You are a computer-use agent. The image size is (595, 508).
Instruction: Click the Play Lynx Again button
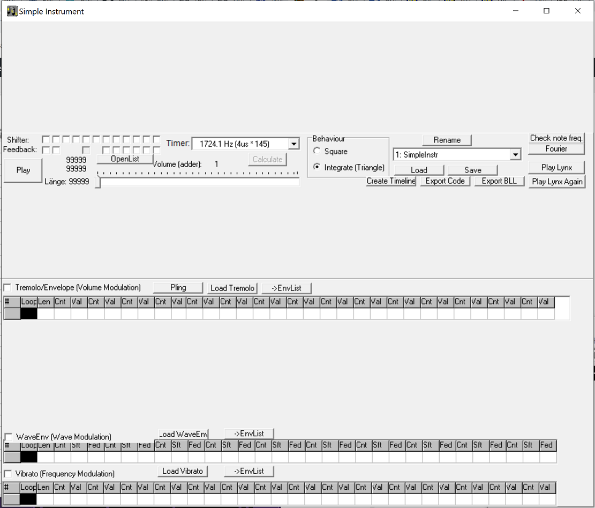[x=557, y=182]
